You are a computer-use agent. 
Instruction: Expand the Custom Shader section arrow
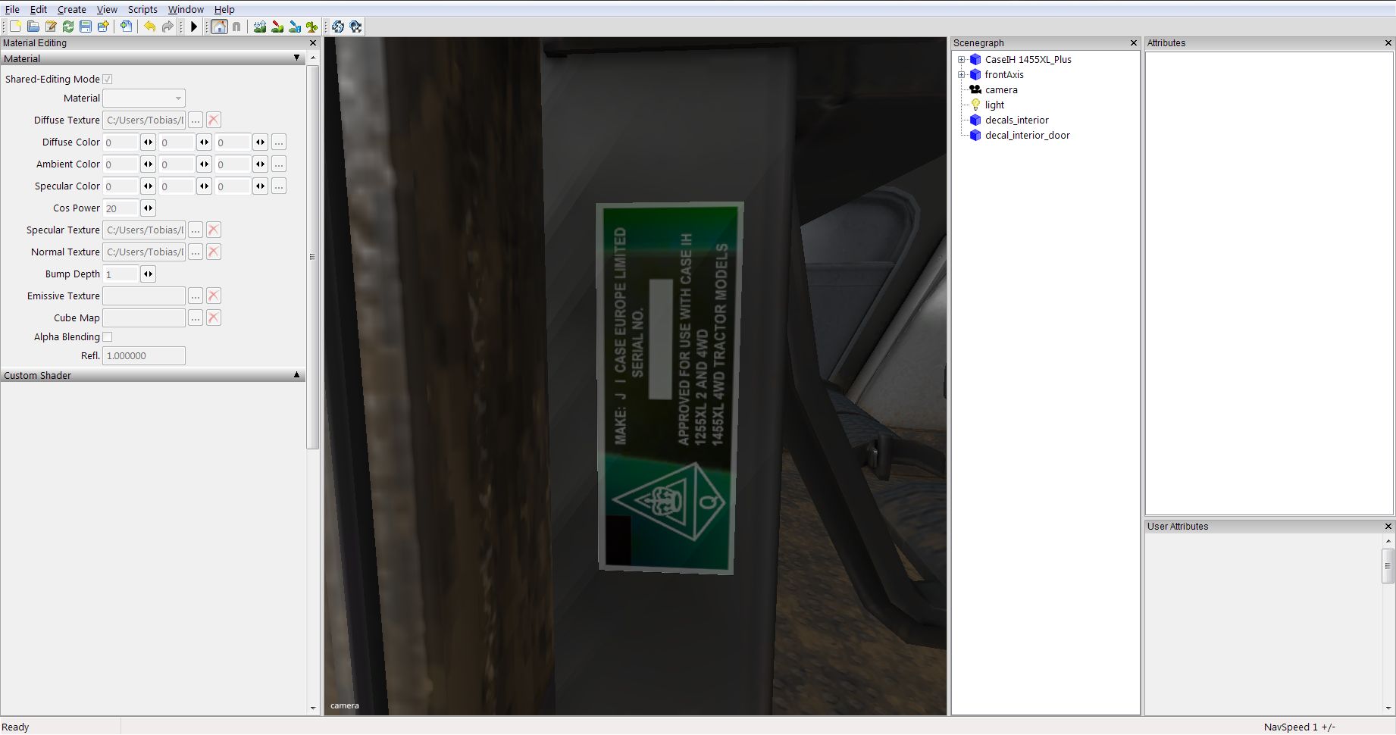tap(296, 375)
